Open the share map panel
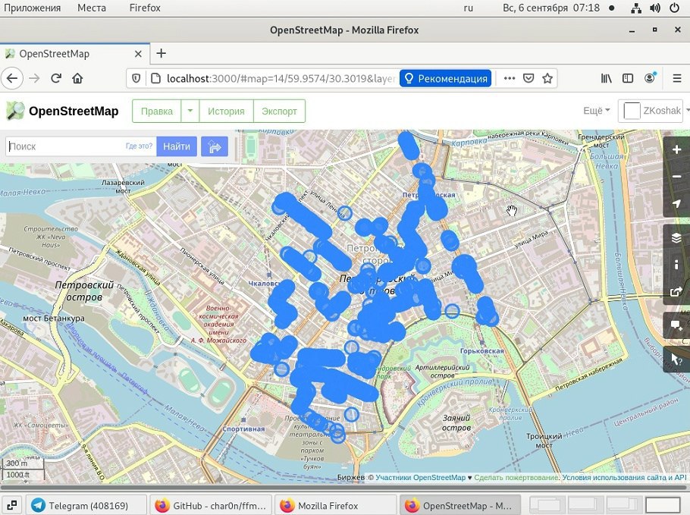This screenshot has width=690, height=515. click(676, 292)
